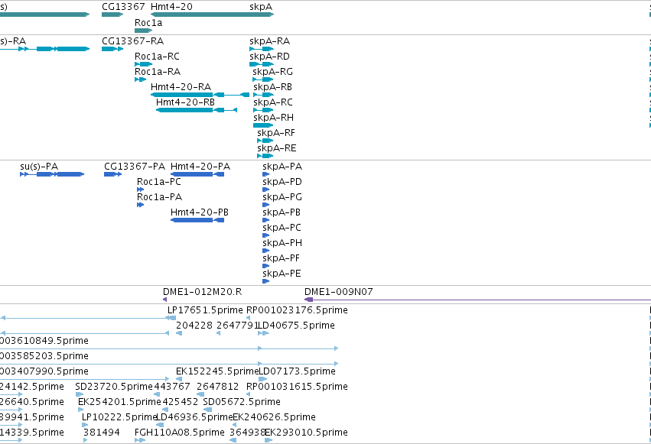Select the DME1-009N07 clone label
The width and height of the screenshot is (651, 444).
point(338,292)
